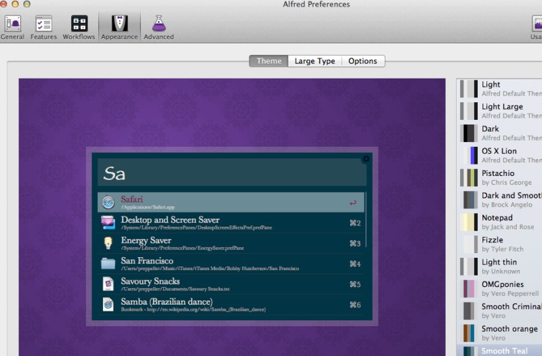
Task: Click the Light theme color swatch
Action: pos(469,89)
